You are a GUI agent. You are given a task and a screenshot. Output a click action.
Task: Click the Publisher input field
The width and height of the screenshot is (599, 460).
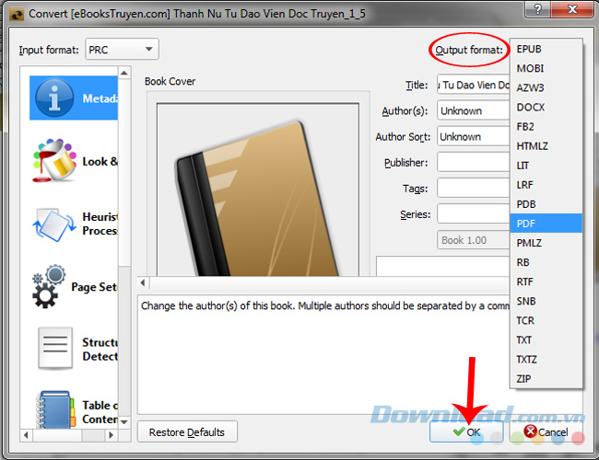474,163
